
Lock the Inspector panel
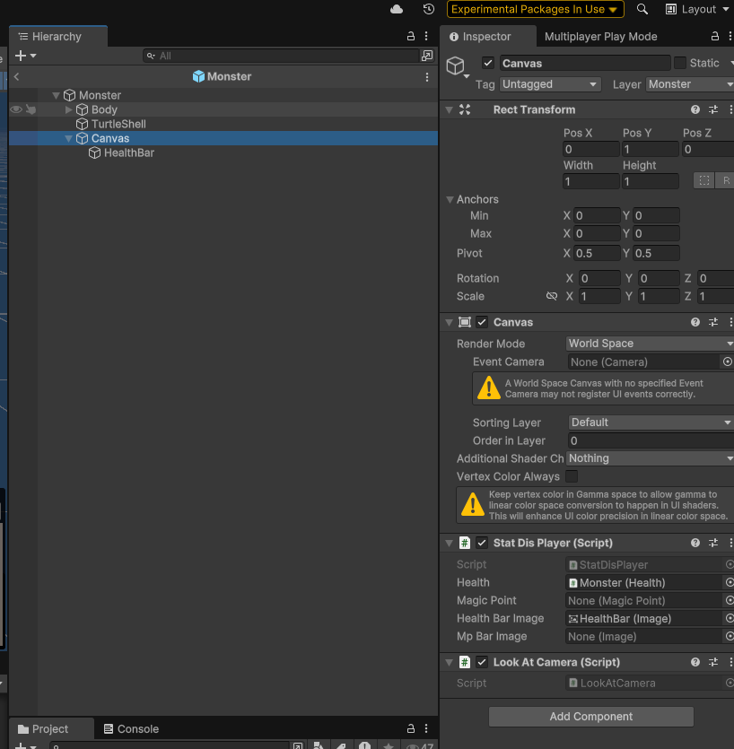(715, 36)
